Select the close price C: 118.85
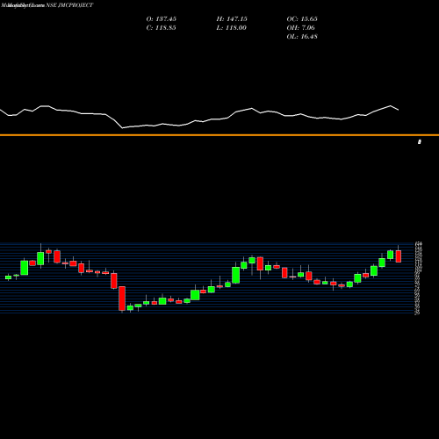The width and height of the screenshot is (439, 439). pos(162,28)
